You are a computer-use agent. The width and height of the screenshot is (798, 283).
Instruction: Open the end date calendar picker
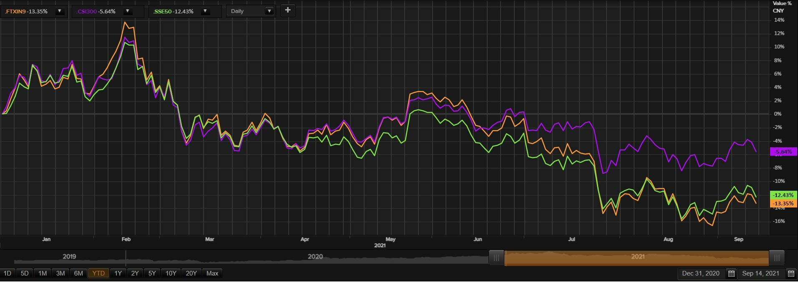pos(790,273)
